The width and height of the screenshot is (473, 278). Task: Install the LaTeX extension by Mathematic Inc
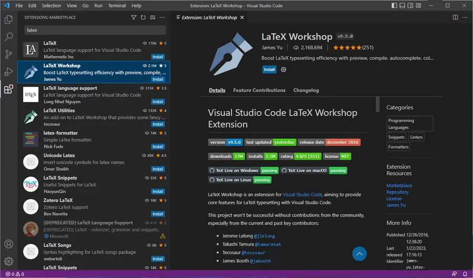[x=158, y=57]
